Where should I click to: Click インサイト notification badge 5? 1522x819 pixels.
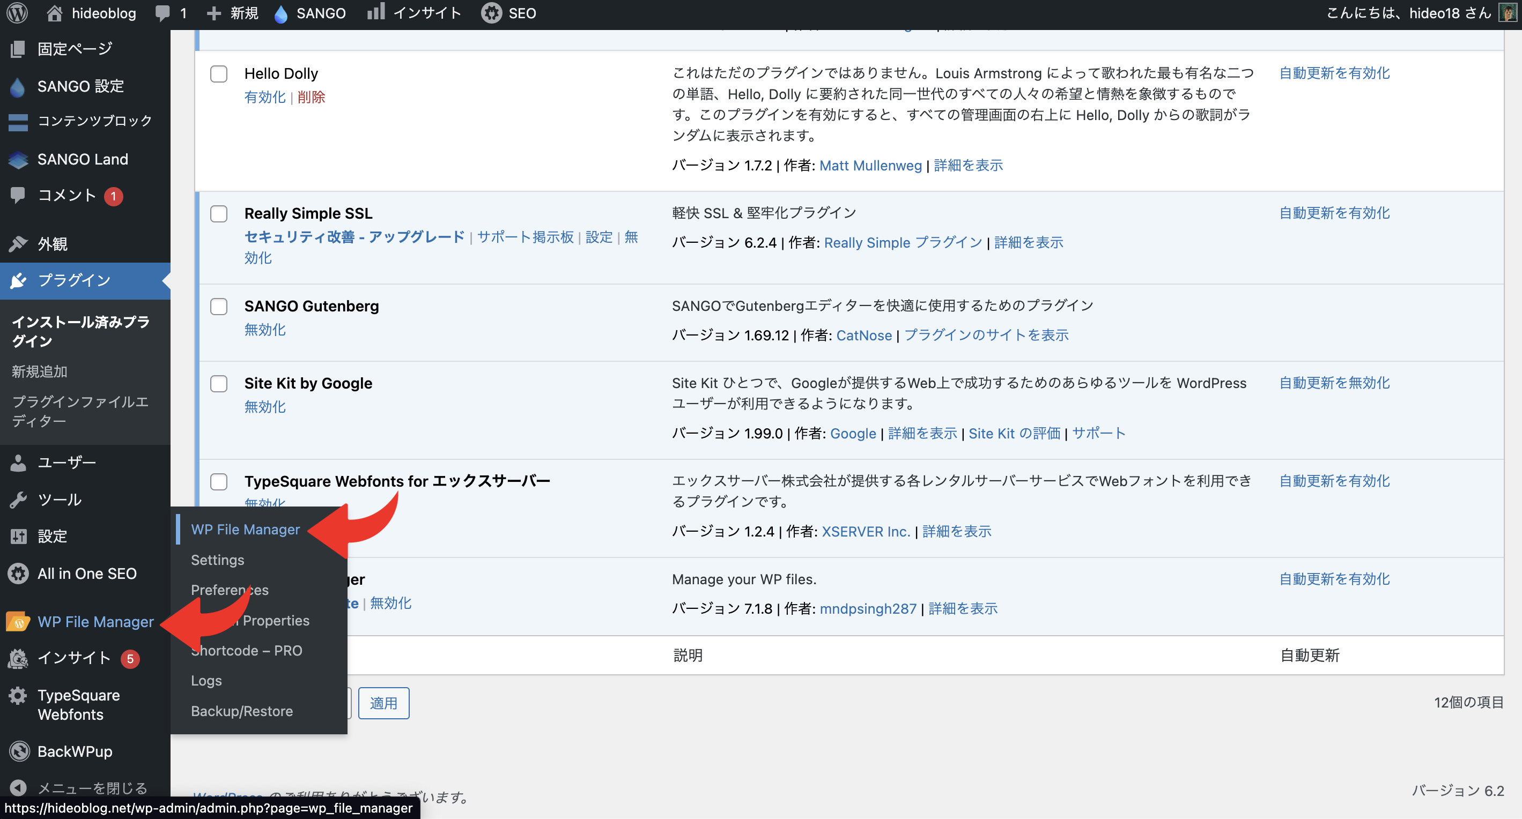point(130,659)
